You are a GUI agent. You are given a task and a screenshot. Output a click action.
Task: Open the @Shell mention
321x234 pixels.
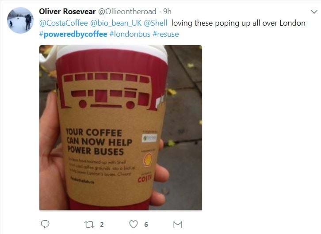point(156,23)
